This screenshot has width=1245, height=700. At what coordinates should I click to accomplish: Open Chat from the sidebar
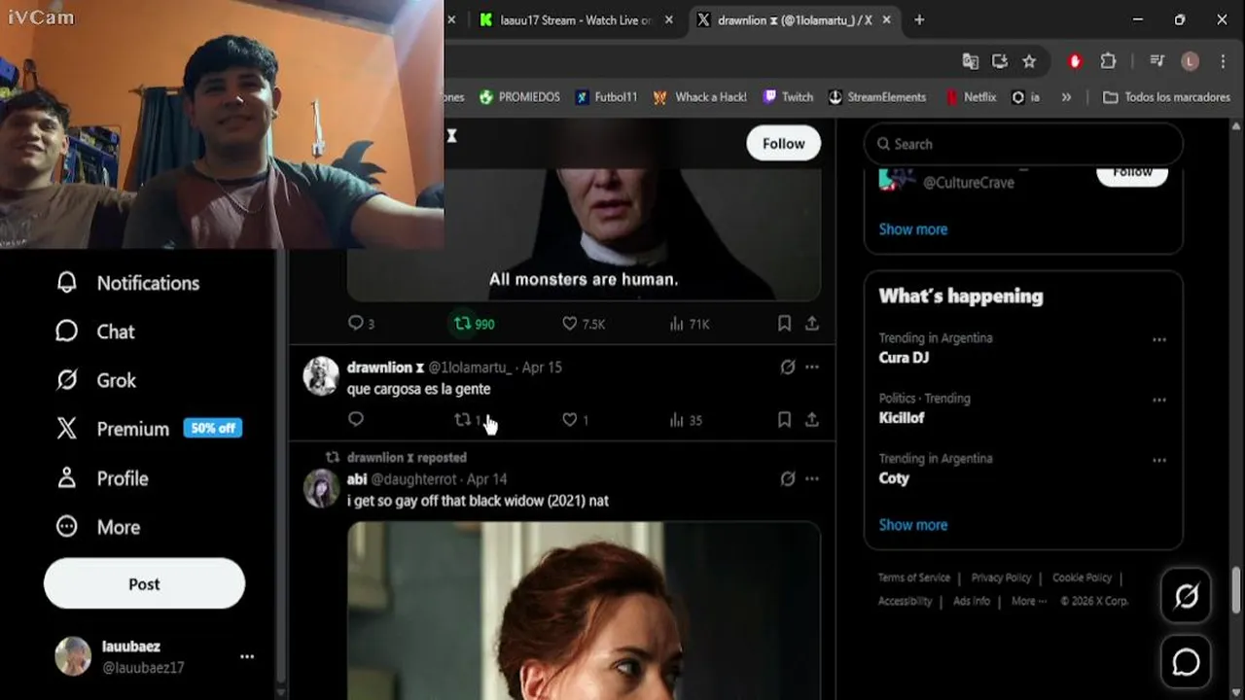95,332
